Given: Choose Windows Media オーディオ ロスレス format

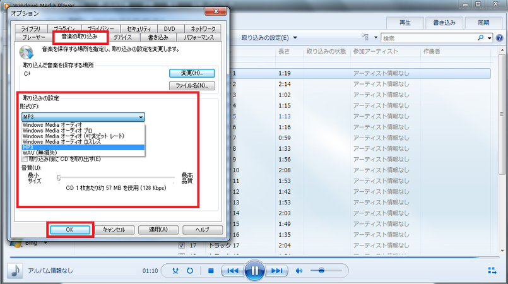Looking at the screenshot, I should point(83,142).
